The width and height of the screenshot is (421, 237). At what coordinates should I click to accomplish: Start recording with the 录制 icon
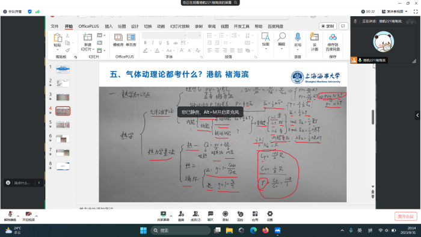pos(226,216)
